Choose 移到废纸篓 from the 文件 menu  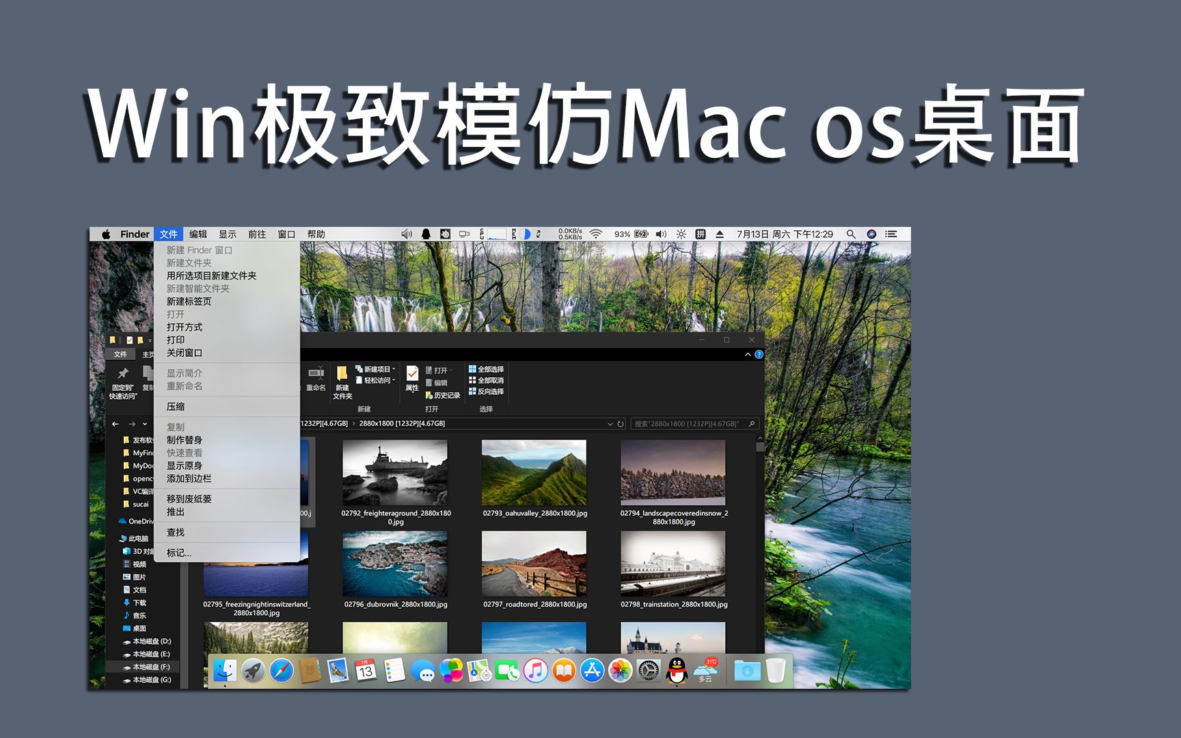189,500
